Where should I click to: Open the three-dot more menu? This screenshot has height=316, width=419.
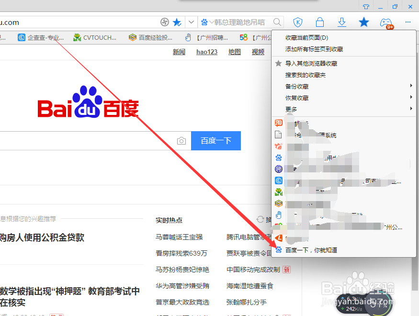408,22
